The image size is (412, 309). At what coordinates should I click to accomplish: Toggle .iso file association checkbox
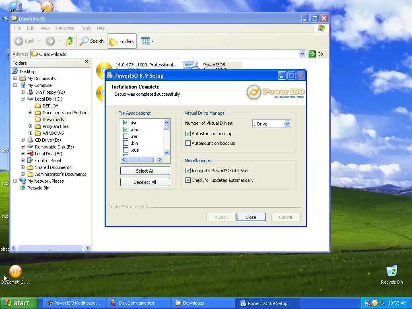(126, 123)
